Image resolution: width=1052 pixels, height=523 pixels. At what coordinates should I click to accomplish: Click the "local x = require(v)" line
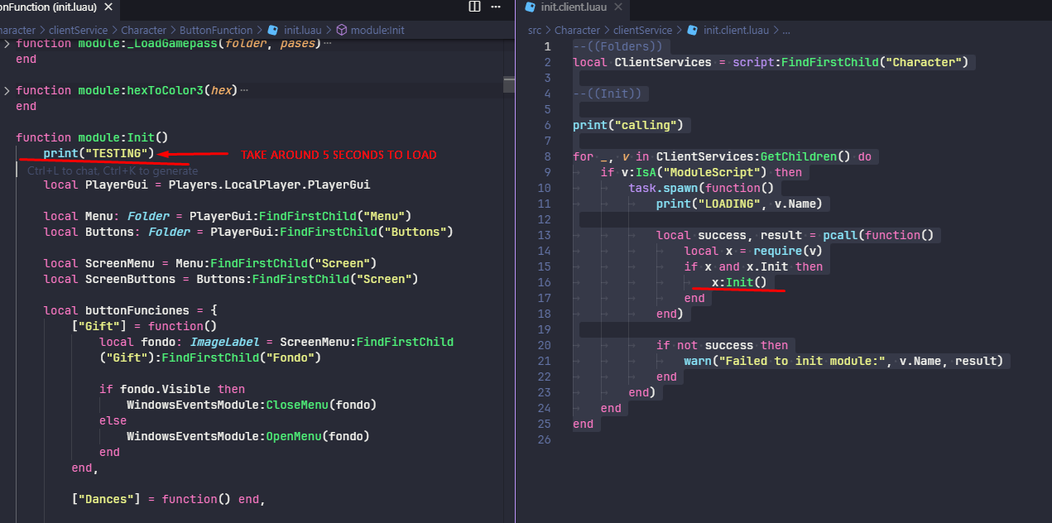click(753, 251)
